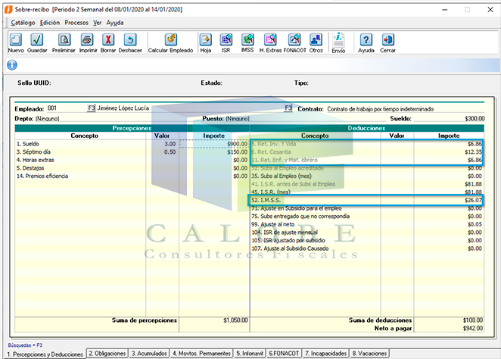Open the Edición menu

point(50,23)
